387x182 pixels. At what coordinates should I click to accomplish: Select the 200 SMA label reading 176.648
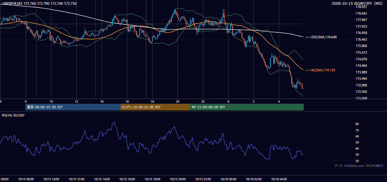coord(321,37)
